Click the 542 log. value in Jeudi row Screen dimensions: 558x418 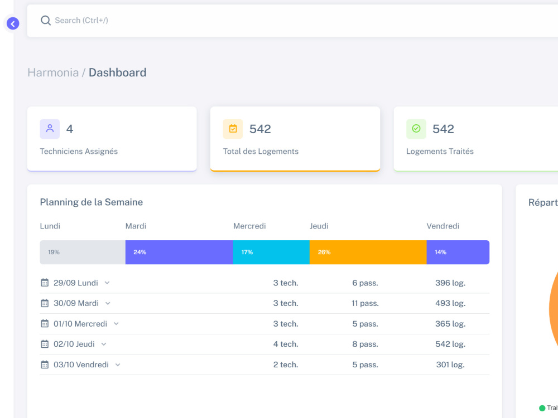click(450, 344)
